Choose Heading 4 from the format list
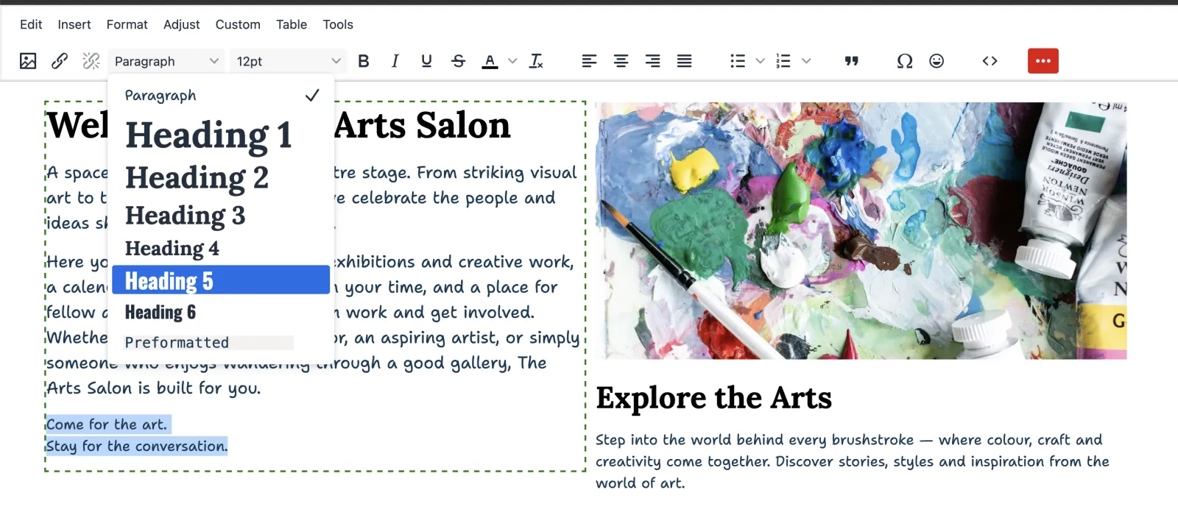 point(221,249)
